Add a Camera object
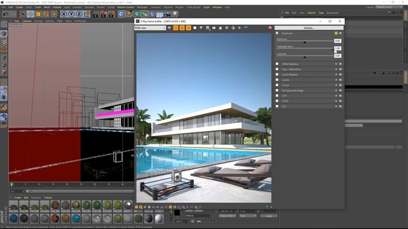Screen dimensions: 408x229 pos(167,14)
